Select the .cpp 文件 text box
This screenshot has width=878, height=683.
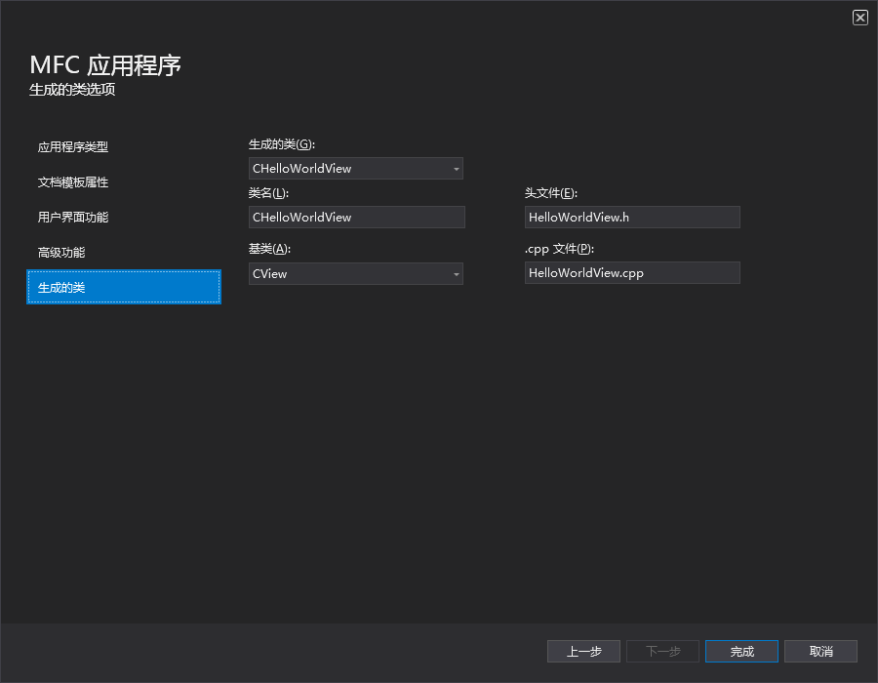pyautogui.click(x=632, y=272)
